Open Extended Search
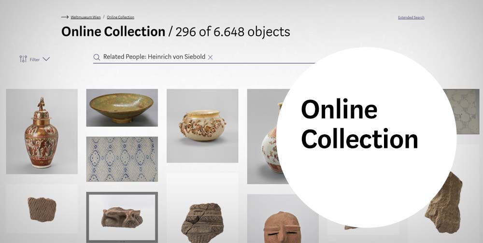The width and height of the screenshot is (483, 243). point(411,17)
